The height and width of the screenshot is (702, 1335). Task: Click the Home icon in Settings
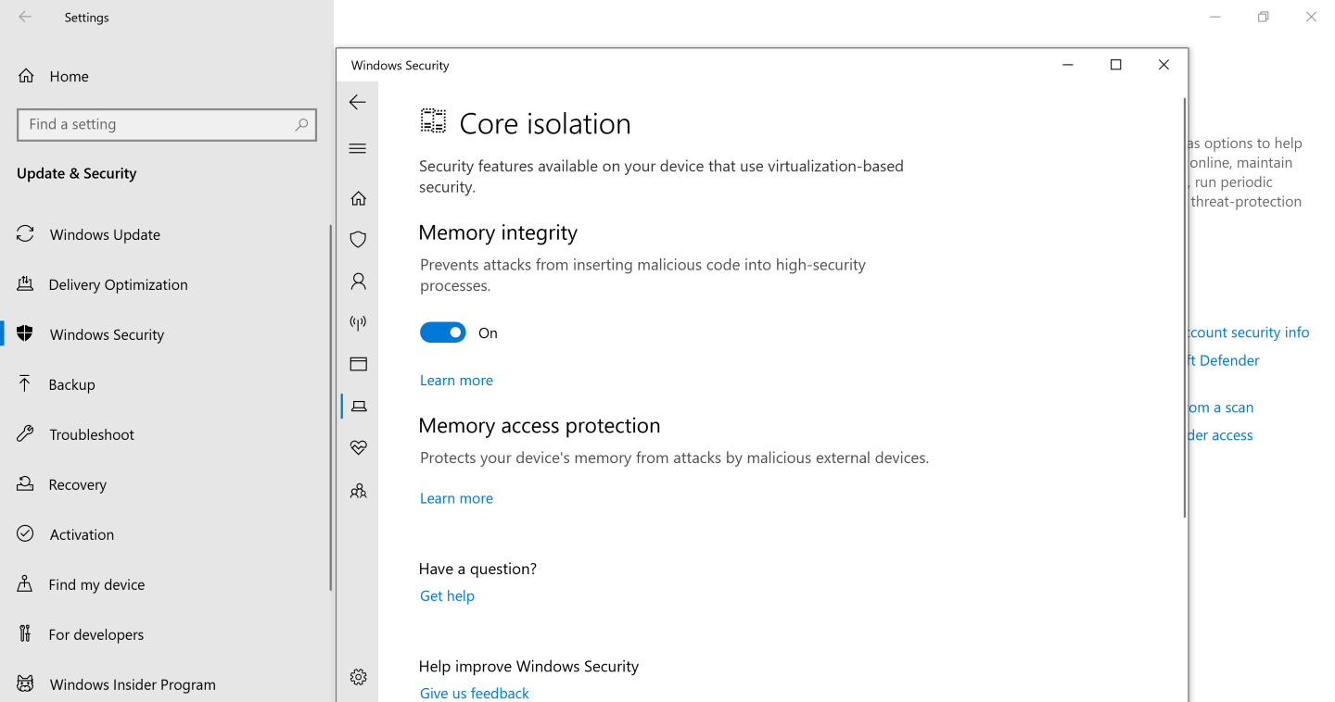[x=27, y=76]
